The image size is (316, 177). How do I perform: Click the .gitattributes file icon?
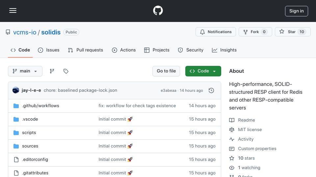(16, 173)
